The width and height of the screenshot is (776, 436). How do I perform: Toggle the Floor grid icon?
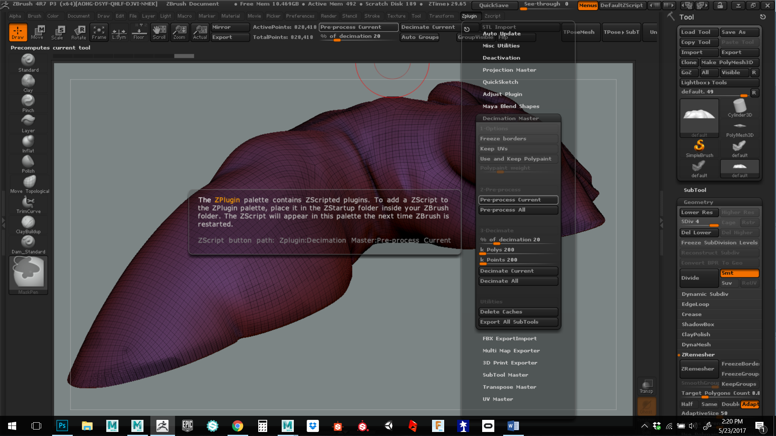coord(139,32)
